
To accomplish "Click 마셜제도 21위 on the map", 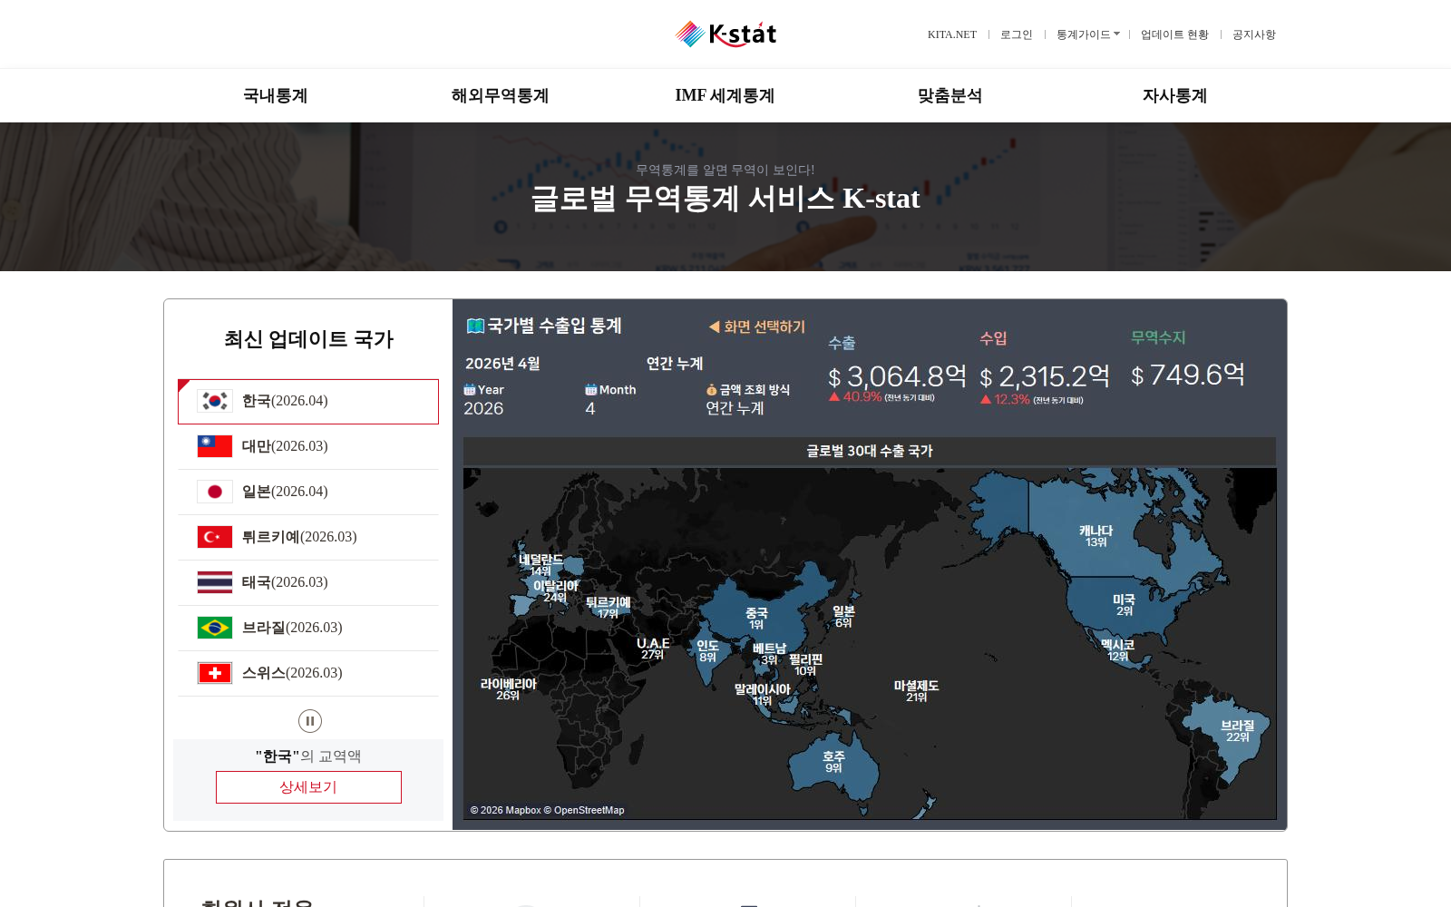I will tap(916, 691).
